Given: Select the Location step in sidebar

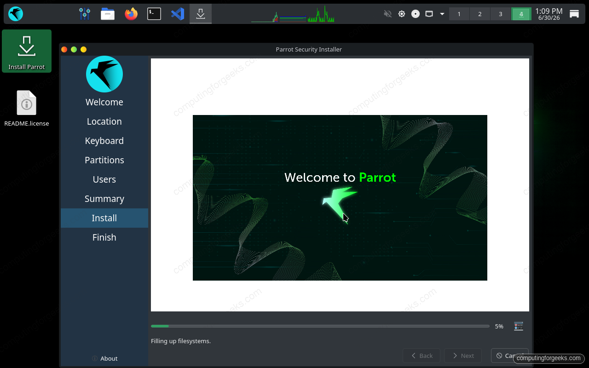Looking at the screenshot, I should [x=104, y=121].
